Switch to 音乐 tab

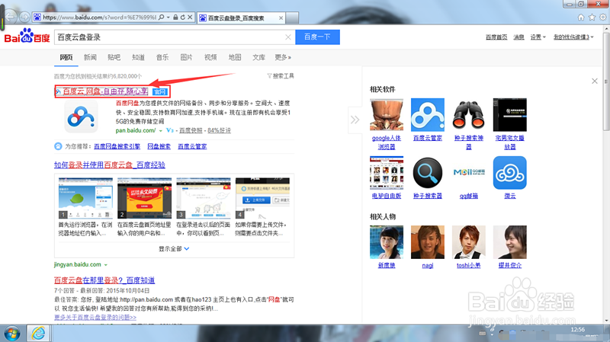tap(162, 57)
